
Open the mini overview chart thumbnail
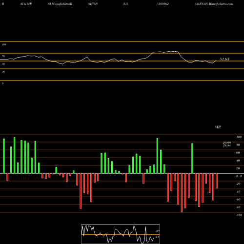tap(121, 234)
